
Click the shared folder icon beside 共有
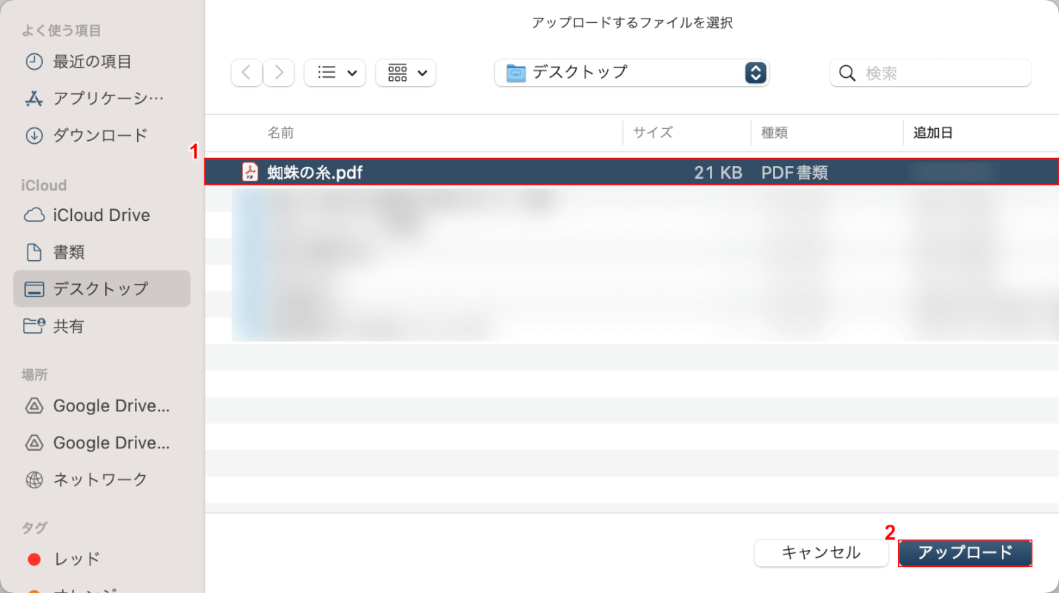click(x=34, y=325)
